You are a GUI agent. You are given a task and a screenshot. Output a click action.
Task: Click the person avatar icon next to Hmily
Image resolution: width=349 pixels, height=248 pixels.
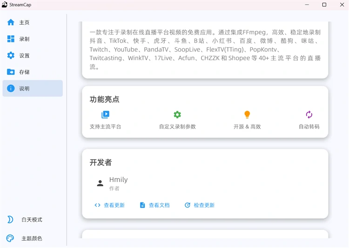(100, 183)
